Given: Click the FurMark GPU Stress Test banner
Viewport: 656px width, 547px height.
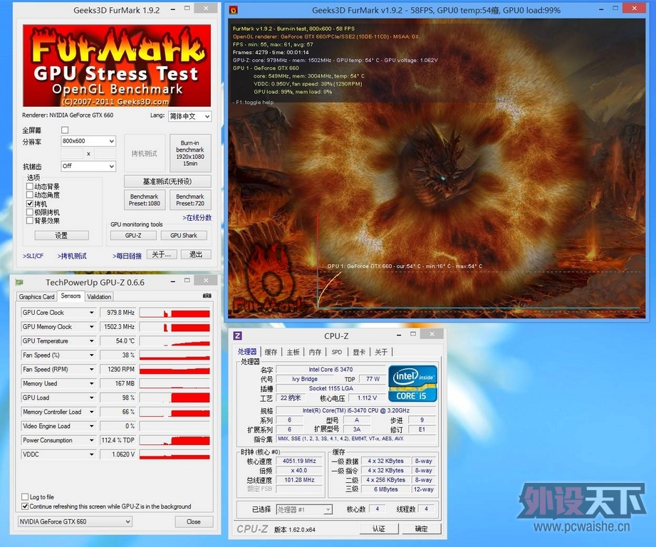Looking at the screenshot, I should click(x=117, y=66).
